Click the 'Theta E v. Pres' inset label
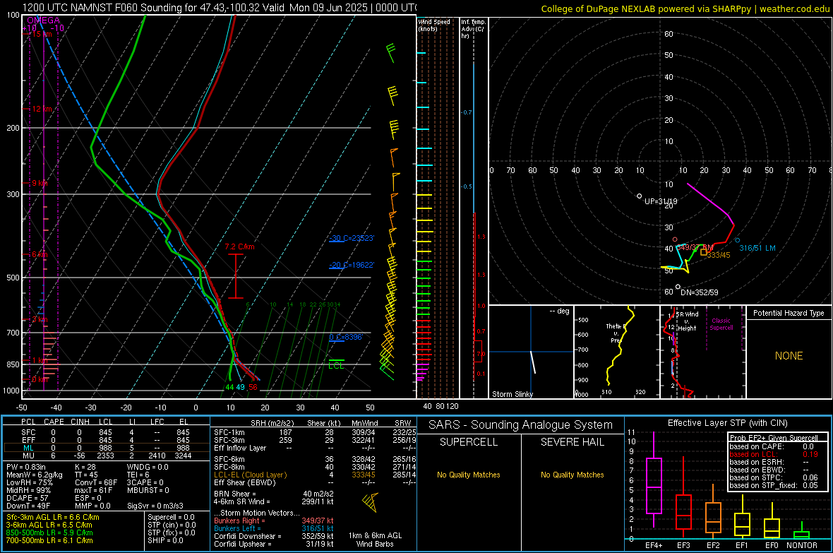Screen dimensions: 833x553 pyautogui.click(x=616, y=333)
